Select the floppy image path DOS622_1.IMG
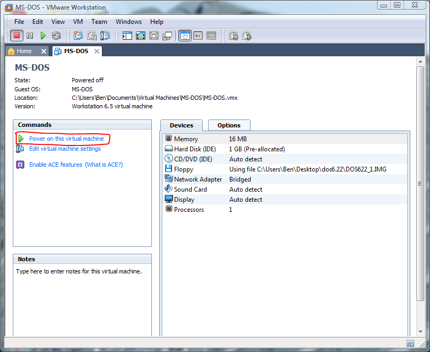The width and height of the screenshot is (430, 352). tap(308, 169)
